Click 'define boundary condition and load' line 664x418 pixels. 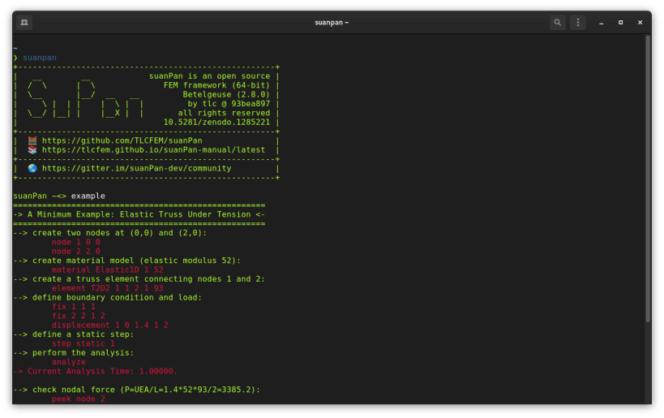[x=108, y=298]
